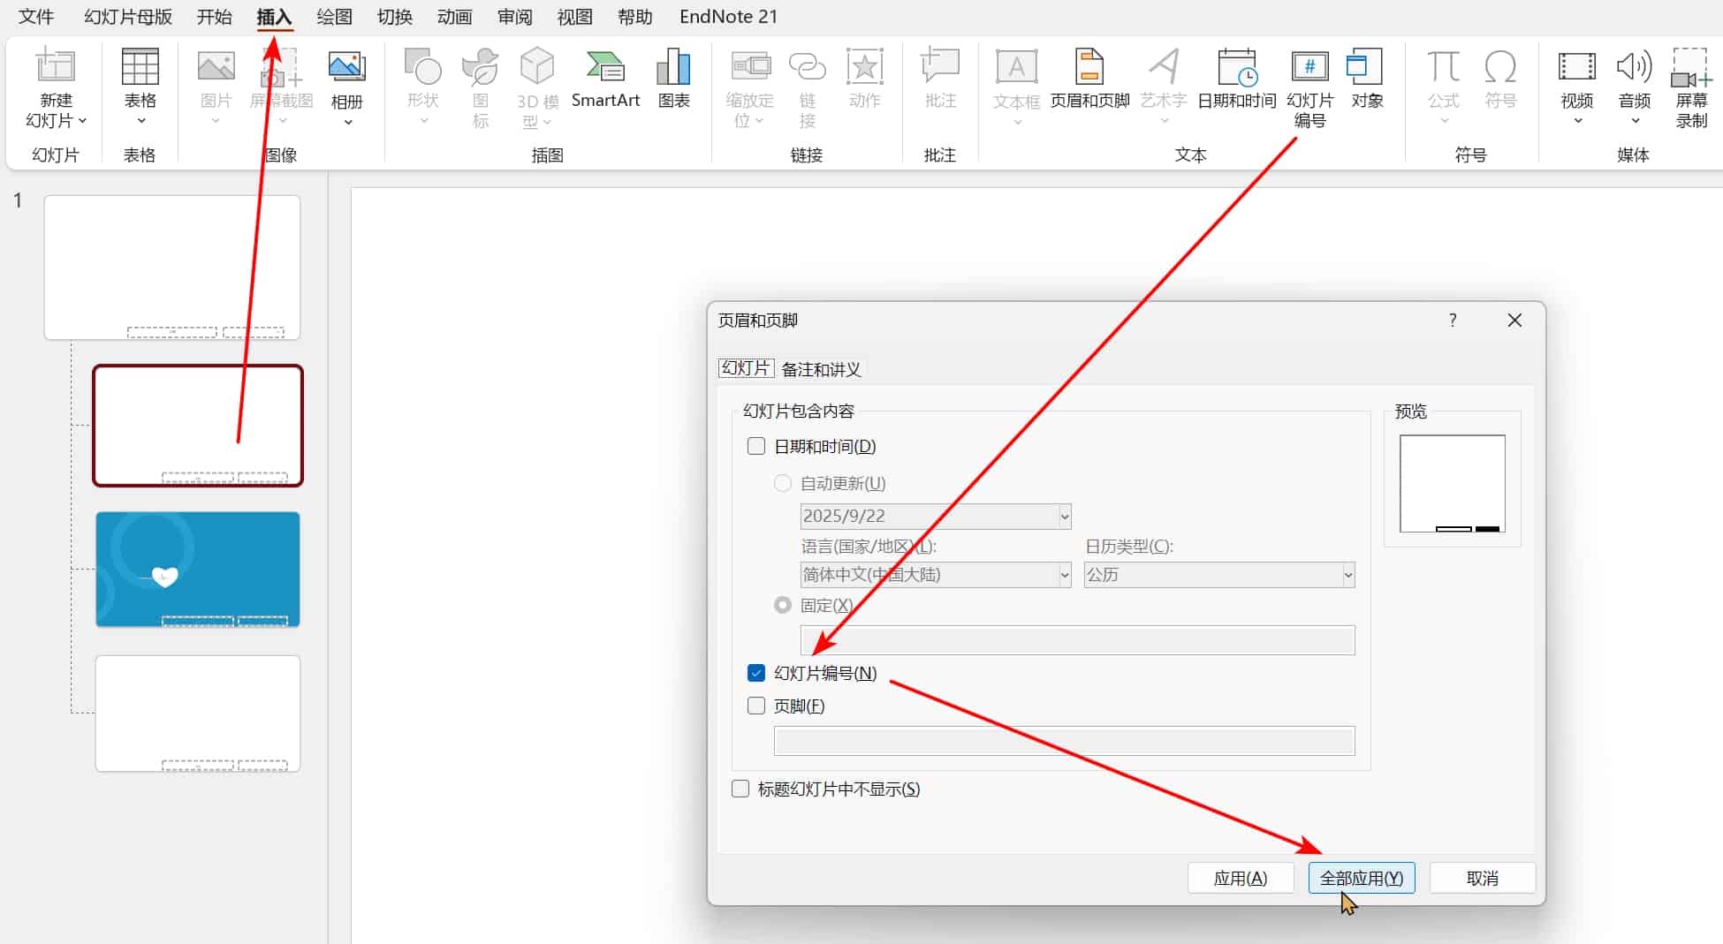Click the 表格 table icon
This screenshot has height=944, width=1723.
[x=140, y=71]
